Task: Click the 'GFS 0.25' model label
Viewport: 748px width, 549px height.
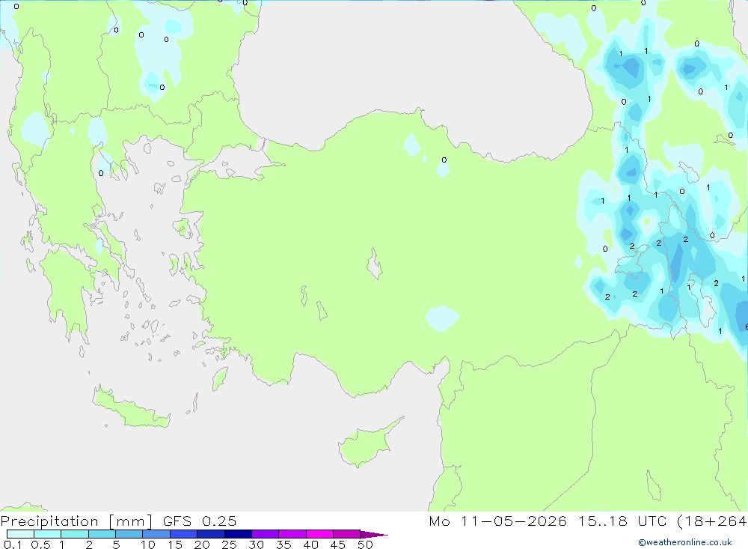Action: click(200, 521)
